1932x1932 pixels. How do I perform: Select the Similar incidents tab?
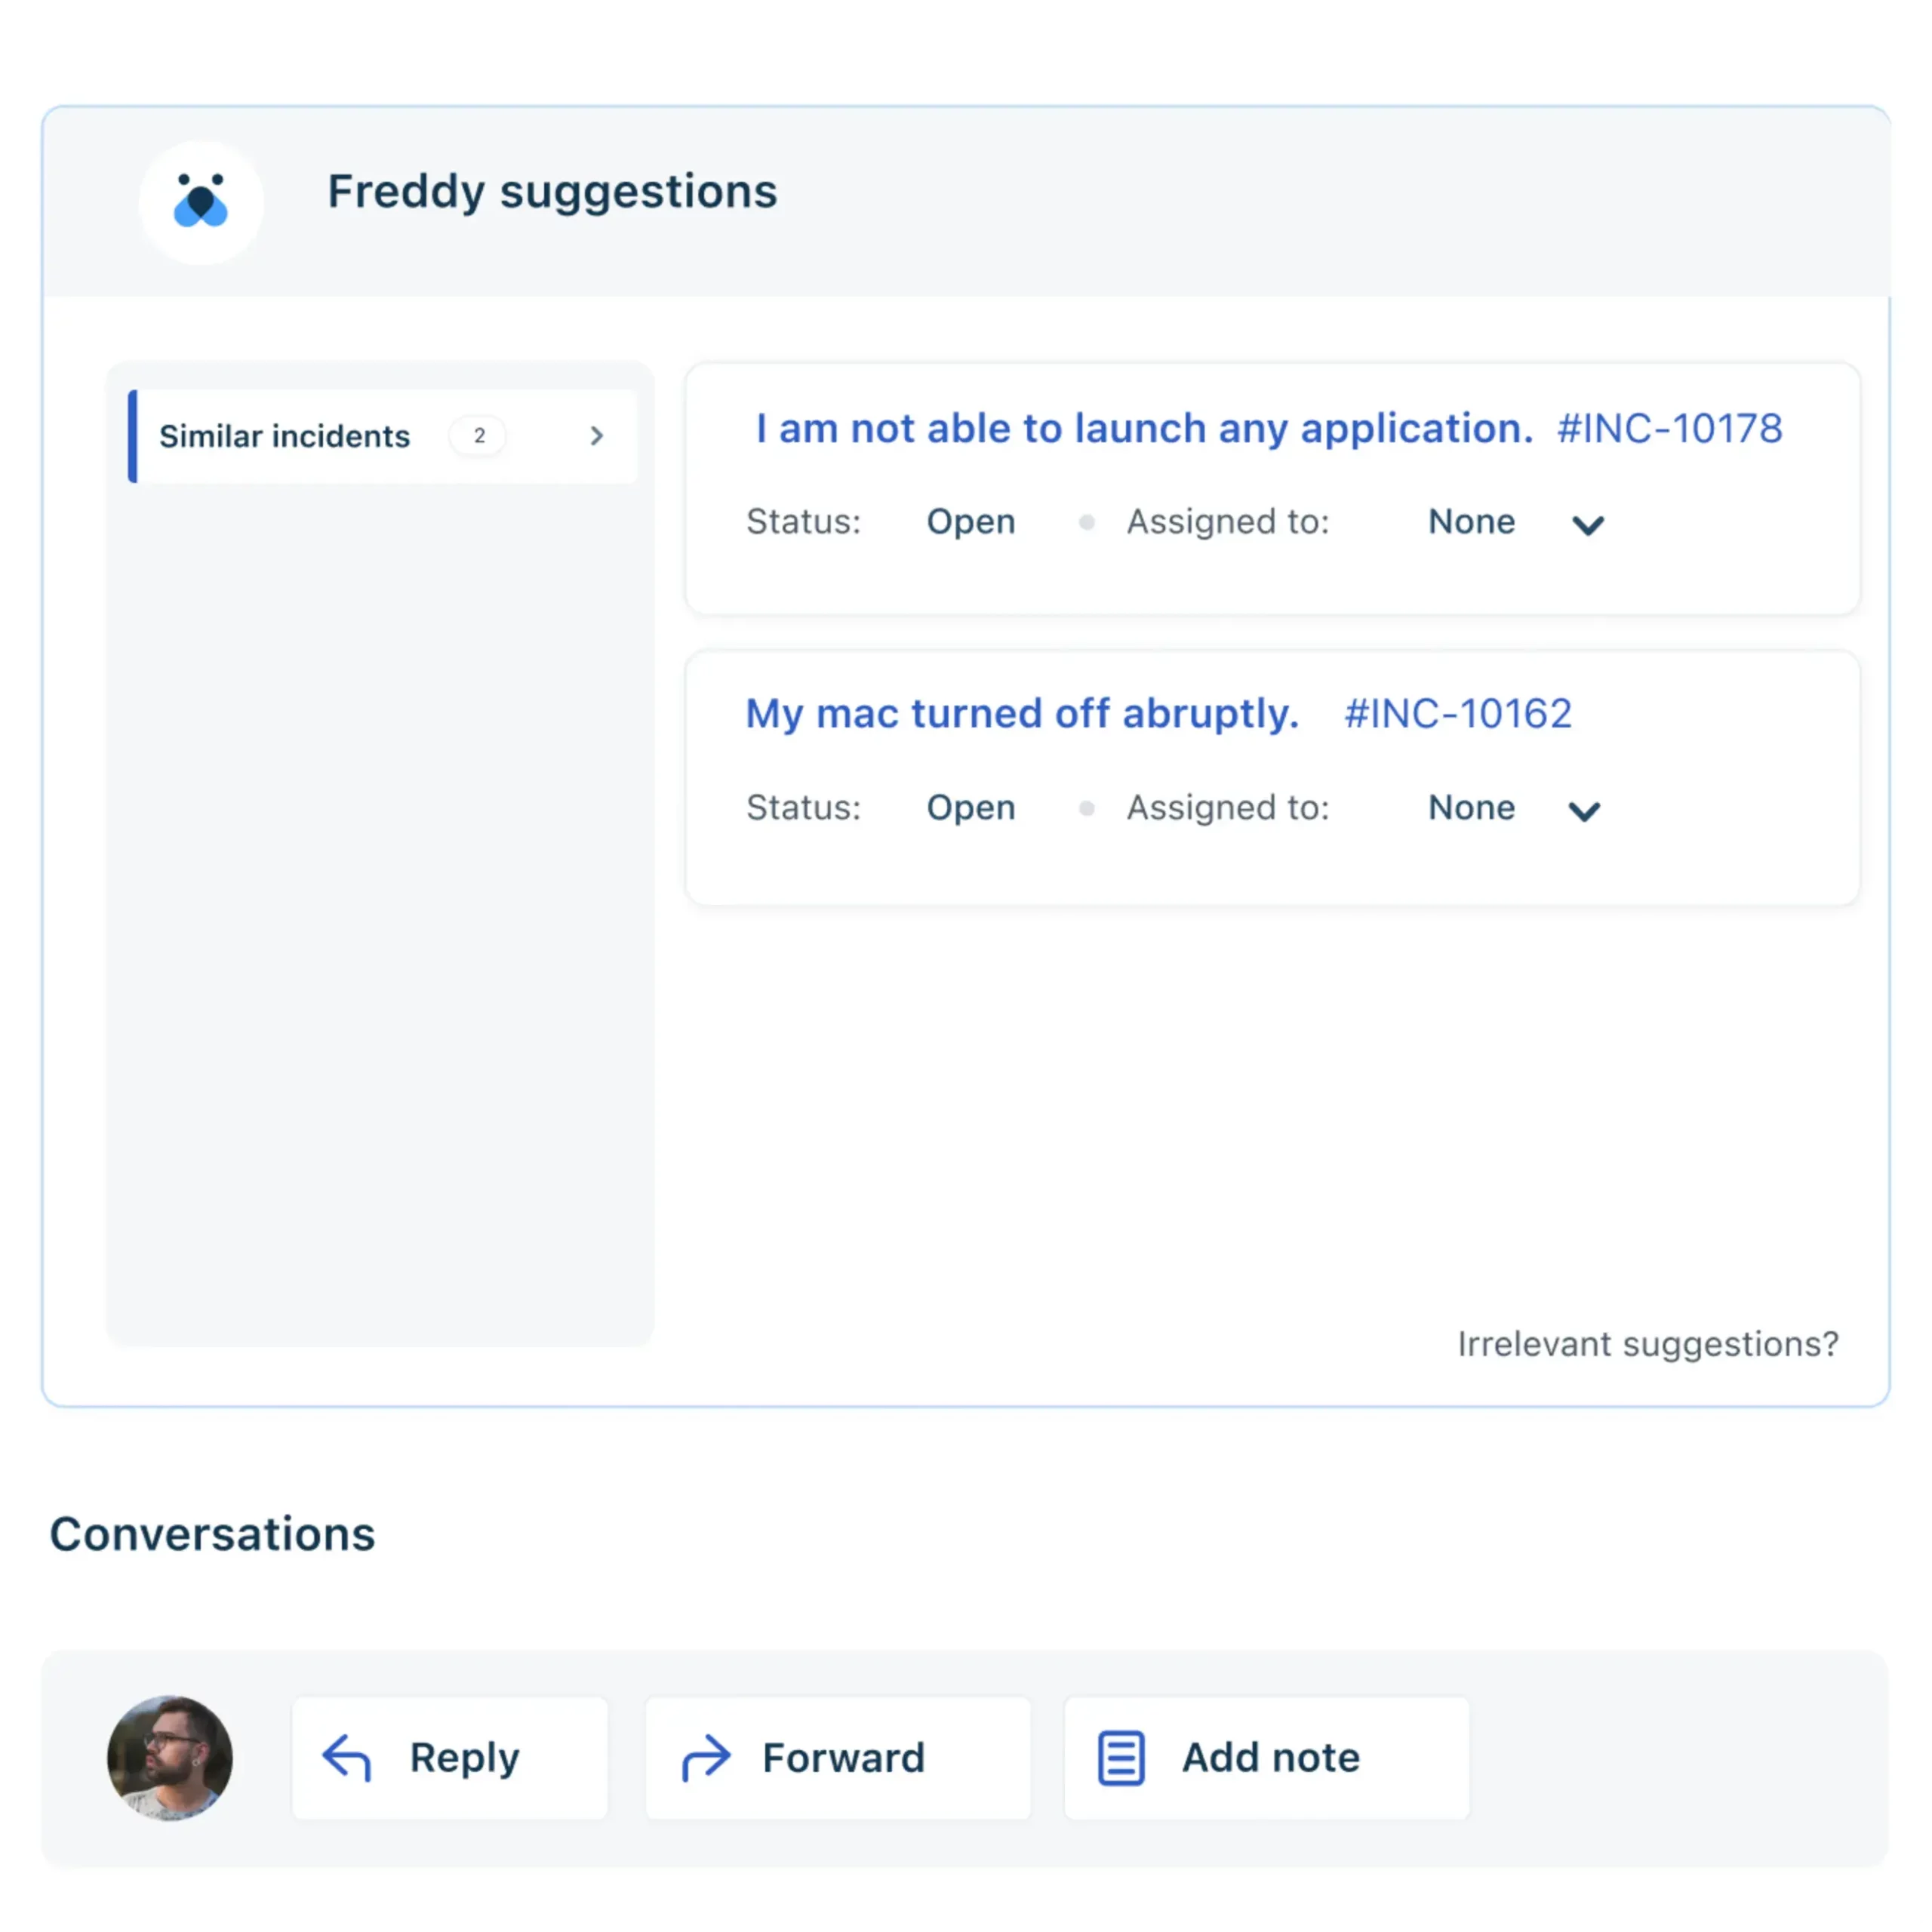[285, 436]
